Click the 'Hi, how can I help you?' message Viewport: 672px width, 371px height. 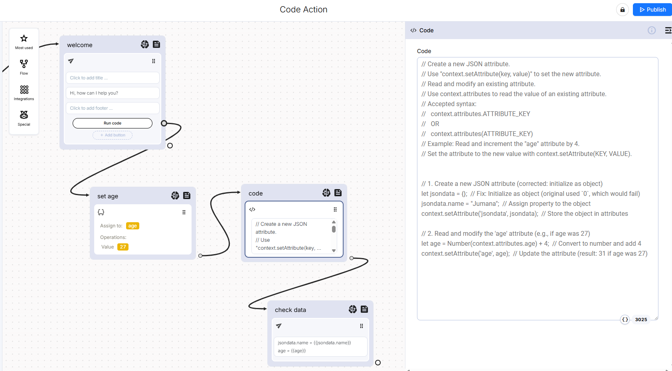[x=113, y=93]
